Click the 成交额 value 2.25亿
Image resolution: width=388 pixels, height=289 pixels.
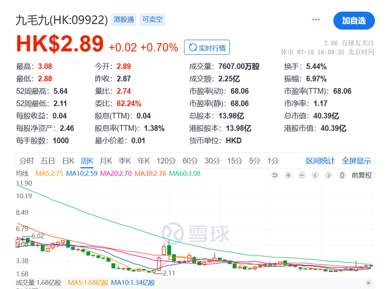[x=229, y=79]
